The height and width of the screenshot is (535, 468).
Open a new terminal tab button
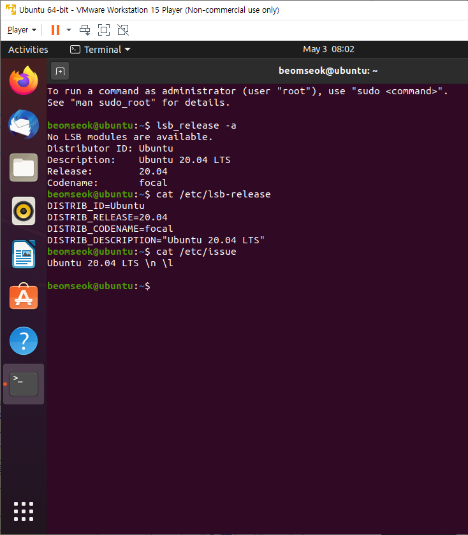[60, 71]
